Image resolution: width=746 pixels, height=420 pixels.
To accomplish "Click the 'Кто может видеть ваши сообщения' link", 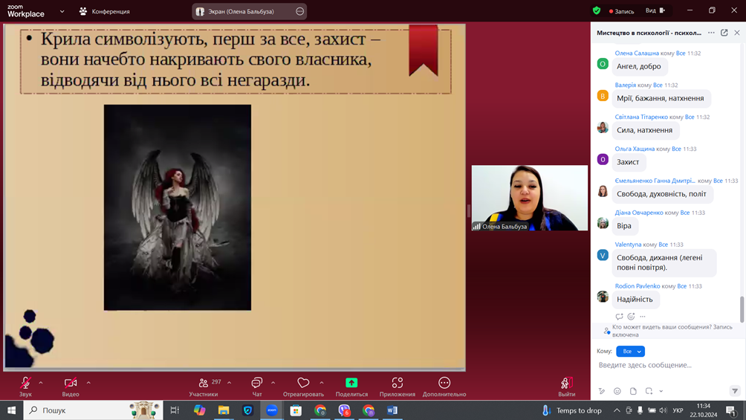I will coord(671,327).
